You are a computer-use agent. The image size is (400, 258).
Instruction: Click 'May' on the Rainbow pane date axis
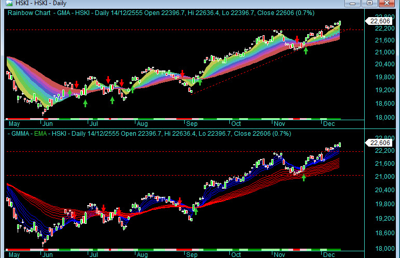point(14,124)
